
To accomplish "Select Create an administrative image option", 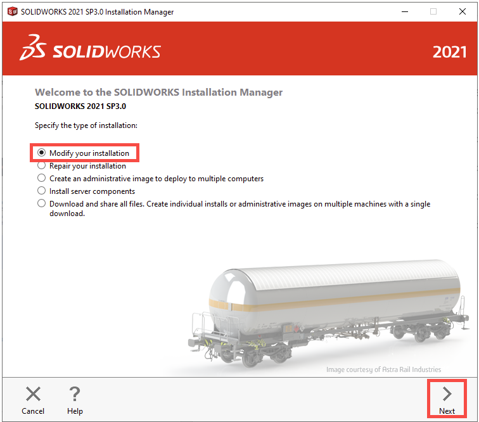I will [42, 179].
